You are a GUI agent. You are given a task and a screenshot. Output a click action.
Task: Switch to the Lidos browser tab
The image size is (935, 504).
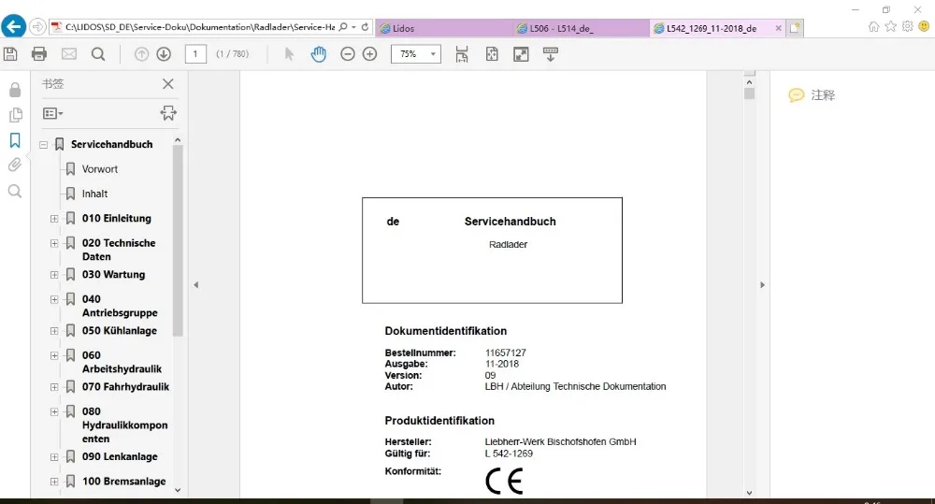(x=442, y=28)
